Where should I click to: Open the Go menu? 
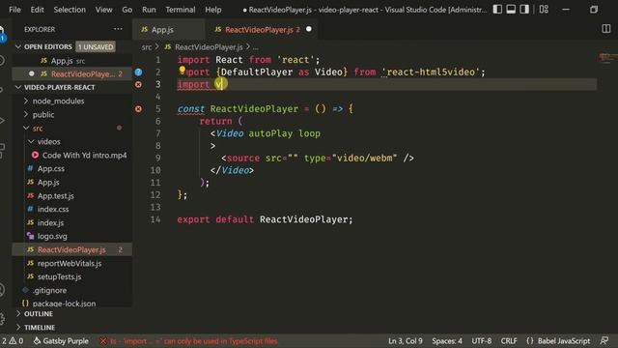pos(126,10)
